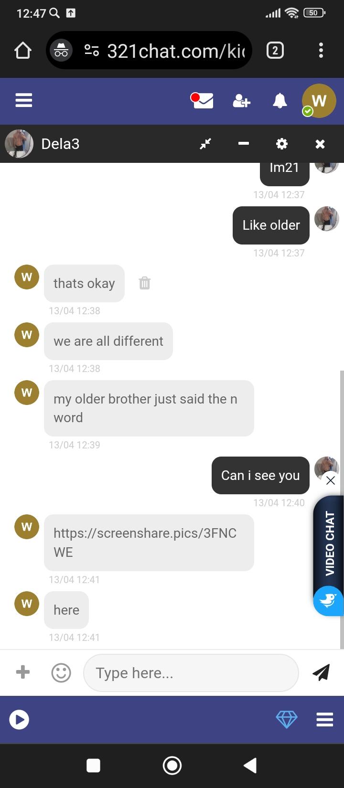The width and height of the screenshot is (344, 788).
Task: Open the premium diamond icon
Action: [287, 719]
